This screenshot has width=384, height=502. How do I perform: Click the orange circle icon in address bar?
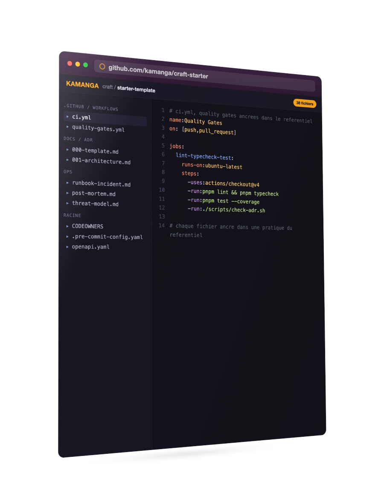(102, 67)
